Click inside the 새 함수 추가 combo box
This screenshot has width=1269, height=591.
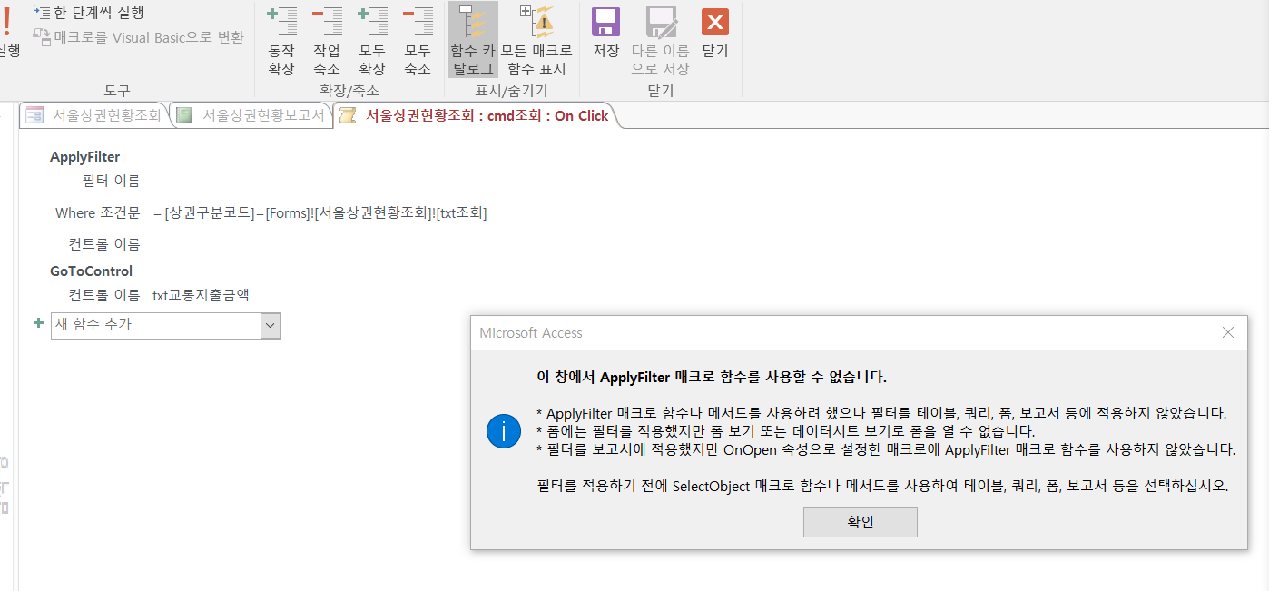tap(154, 325)
